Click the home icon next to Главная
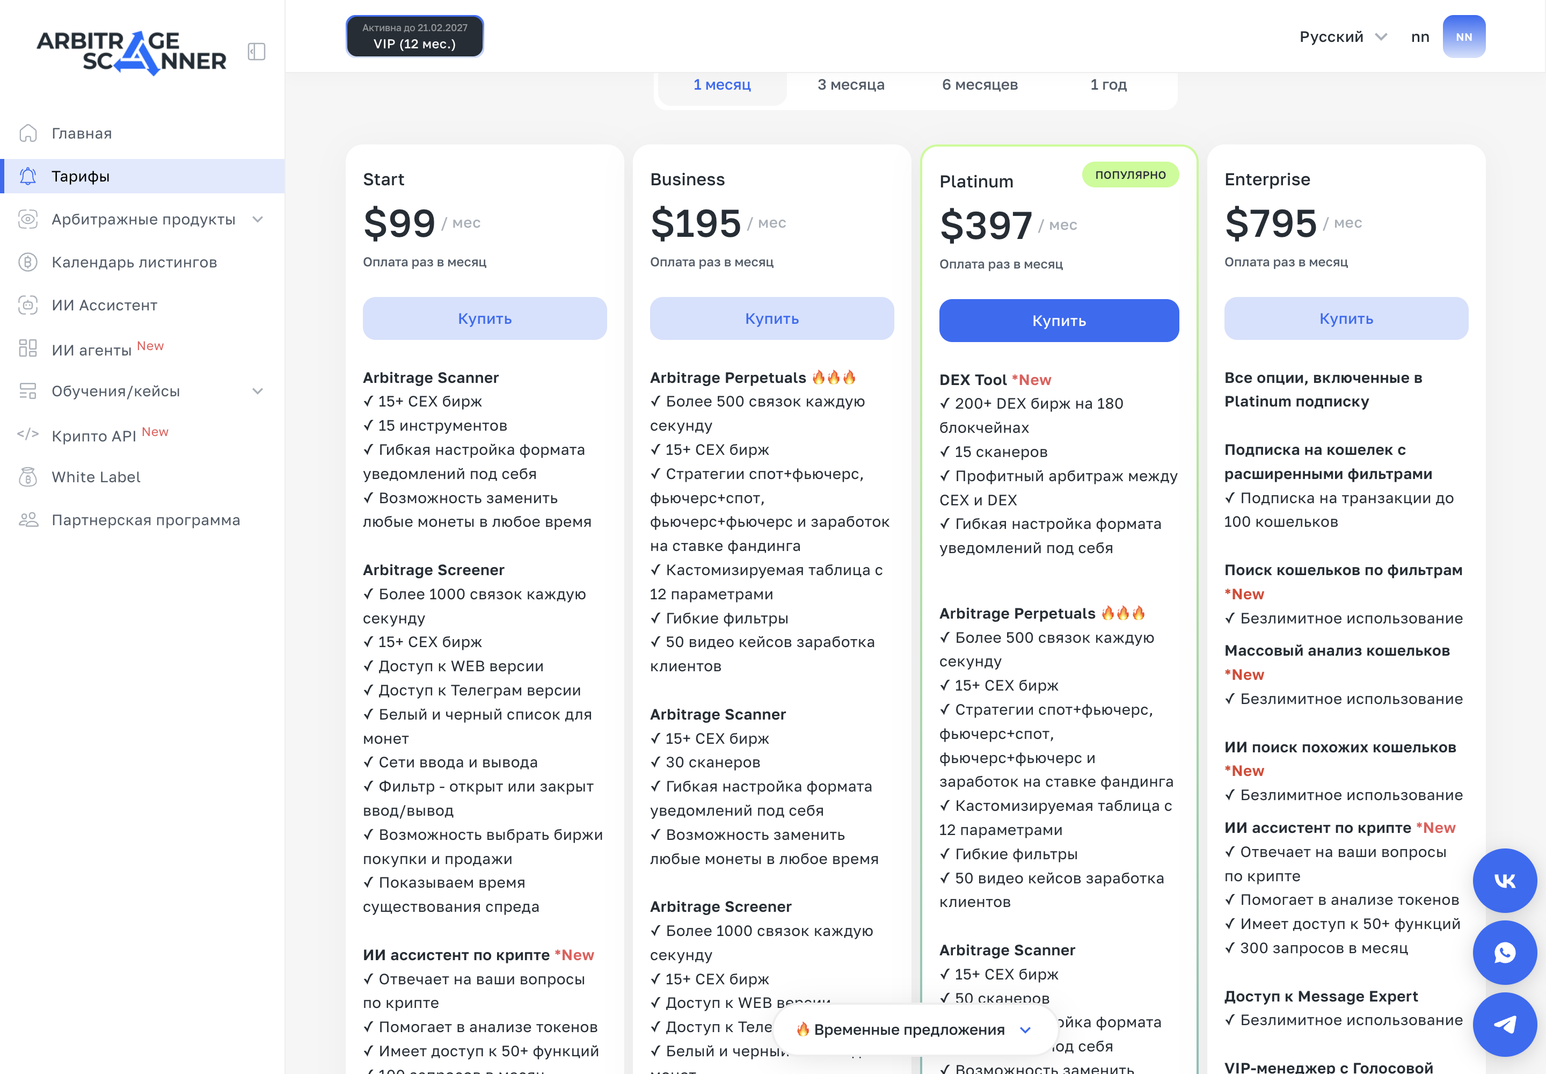This screenshot has width=1546, height=1074. pyautogui.click(x=27, y=133)
